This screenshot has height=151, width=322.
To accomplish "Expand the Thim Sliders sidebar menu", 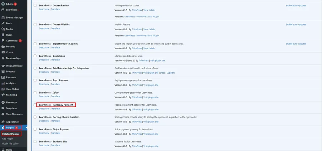I will click(13, 89).
